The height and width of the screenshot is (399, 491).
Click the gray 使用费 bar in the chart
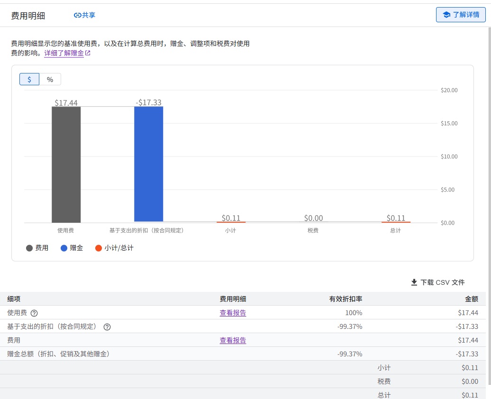coord(66,165)
